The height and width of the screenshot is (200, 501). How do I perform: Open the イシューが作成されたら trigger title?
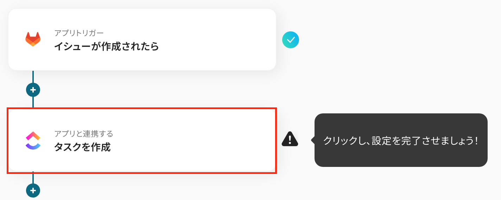pos(106,46)
